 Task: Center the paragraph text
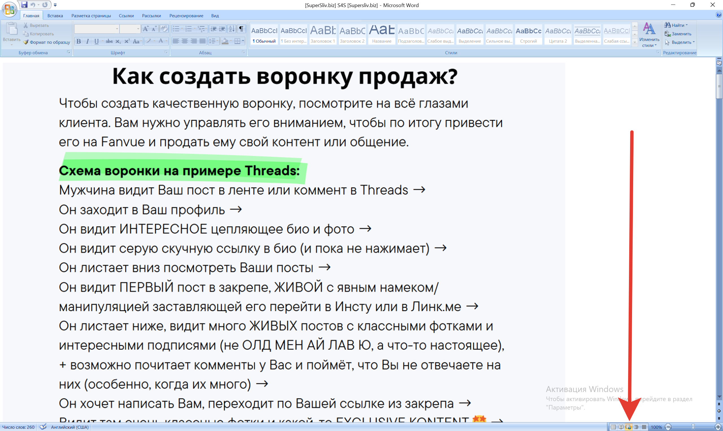pos(185,41)
